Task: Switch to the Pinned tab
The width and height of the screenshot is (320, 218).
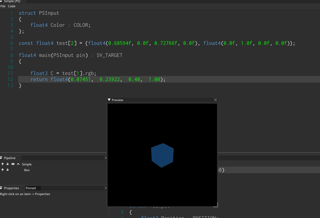Action: [x=31, y=188]
